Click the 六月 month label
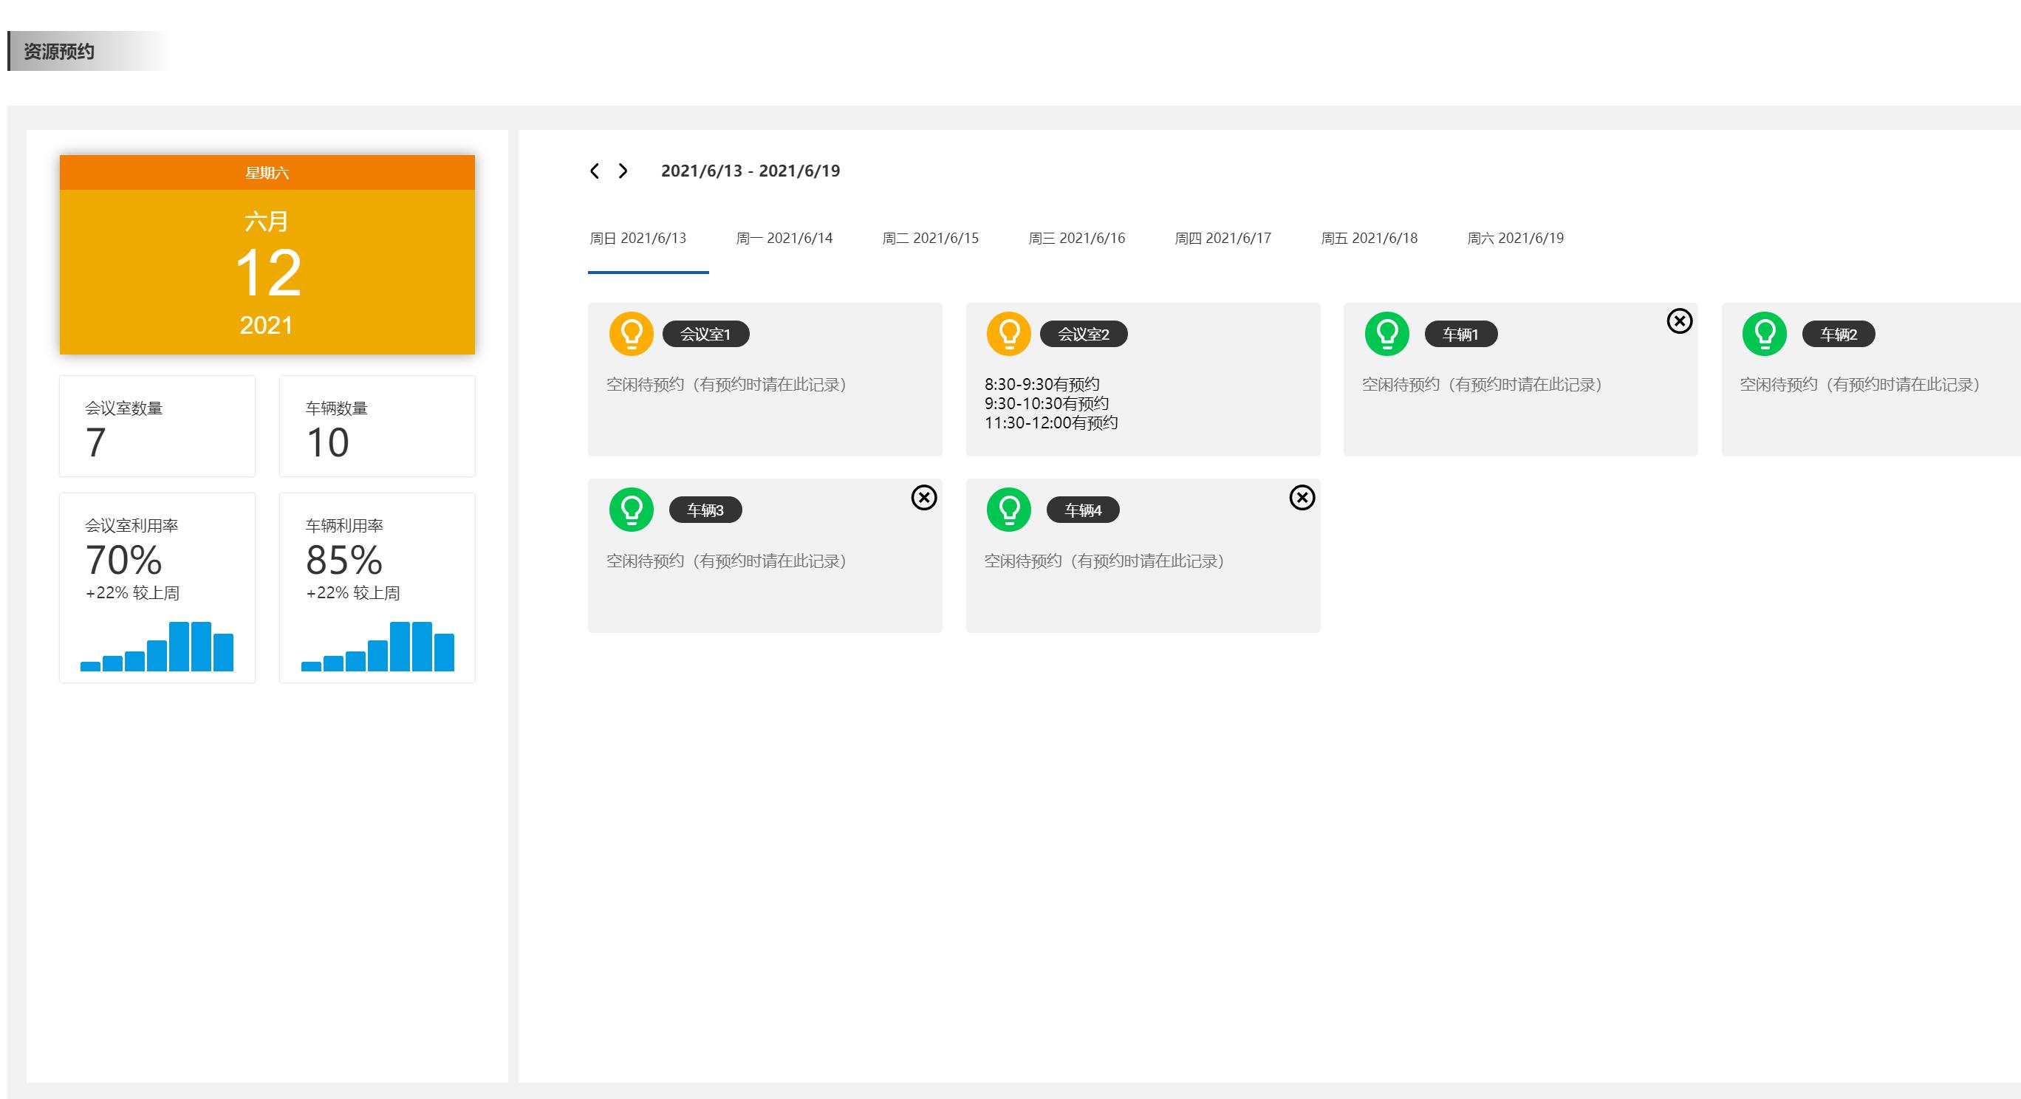Screen dimensions: 2021x1099 [x=267, y=222]
